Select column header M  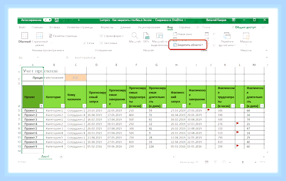click(x=254, y=65)
